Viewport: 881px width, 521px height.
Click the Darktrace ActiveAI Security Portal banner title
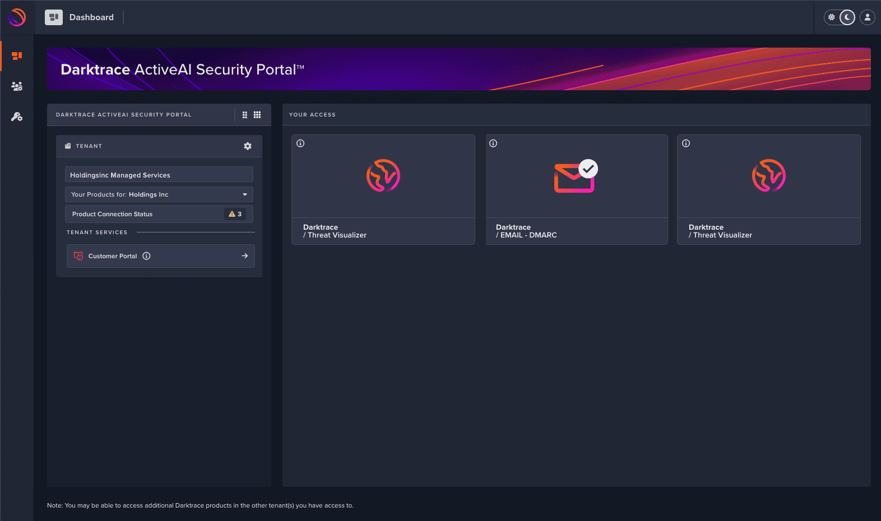182,69
